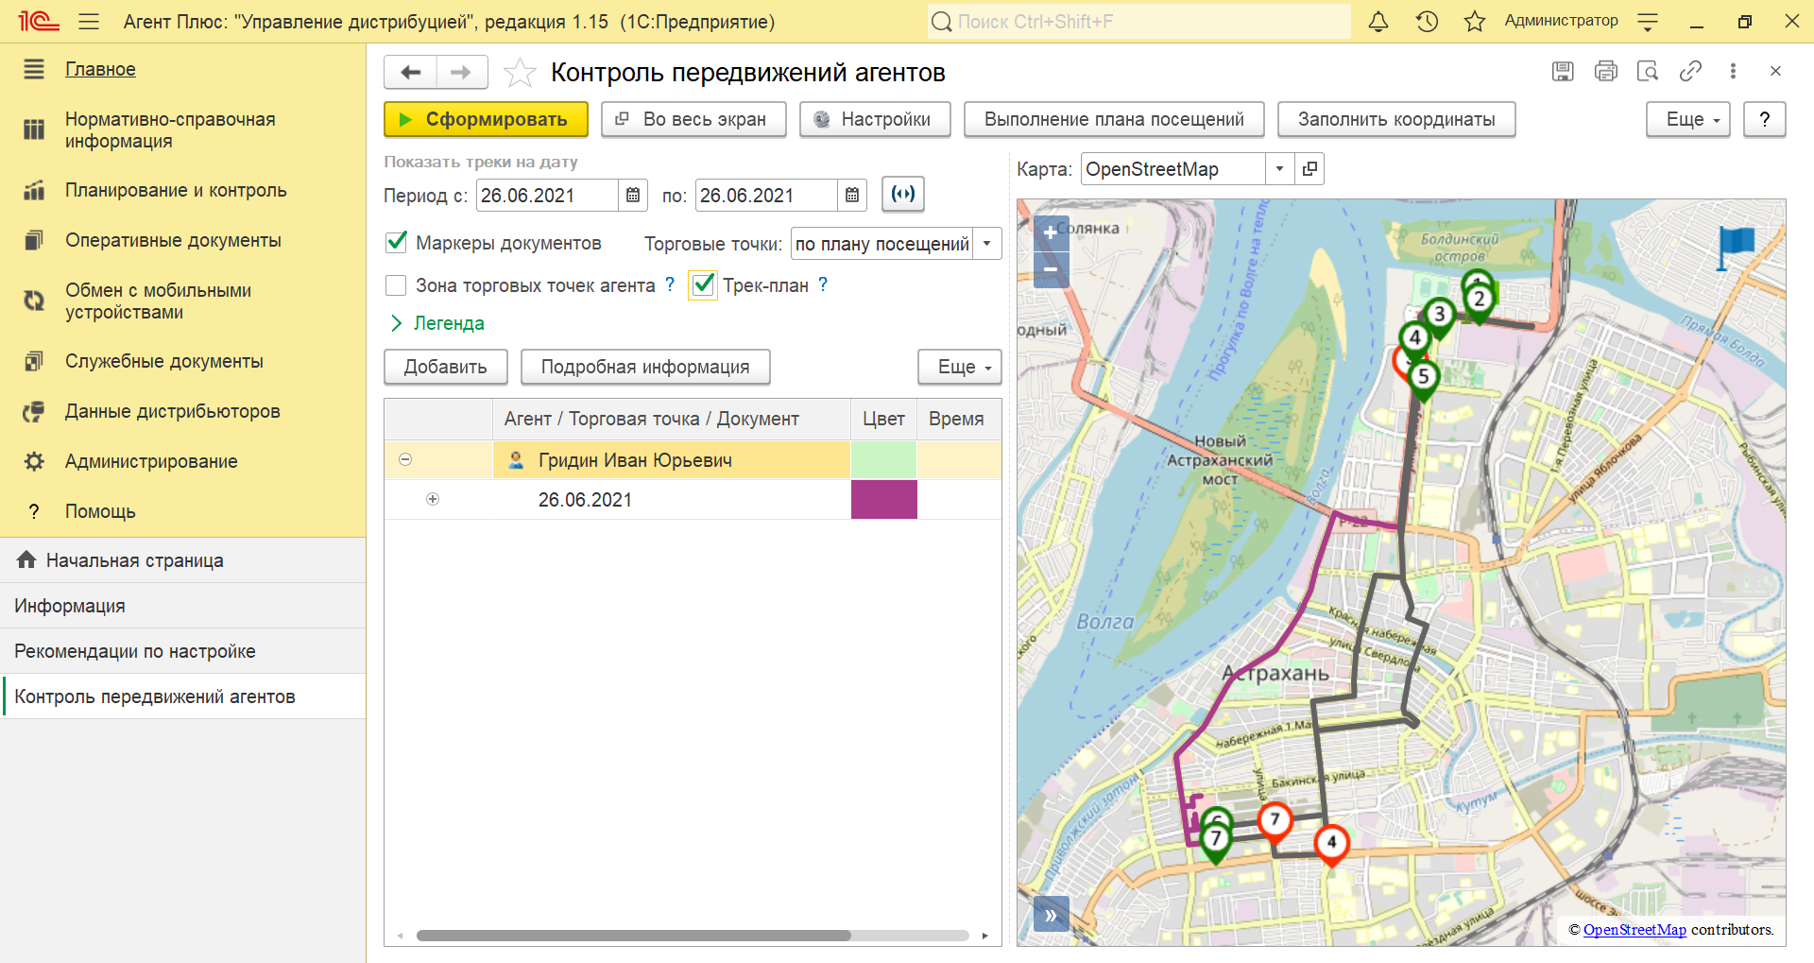Click Добавить button
The image size is (1814, 963).
point(446,367)
